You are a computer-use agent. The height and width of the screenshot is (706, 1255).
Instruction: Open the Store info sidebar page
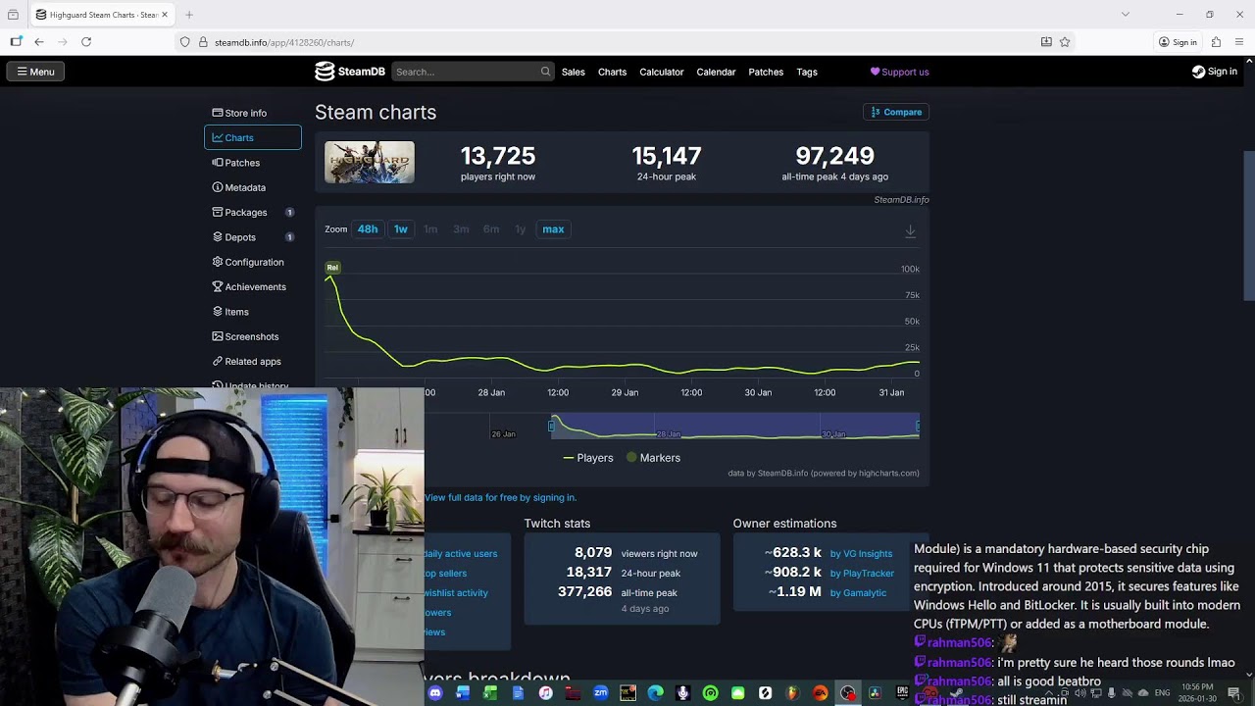pos(239,113)
